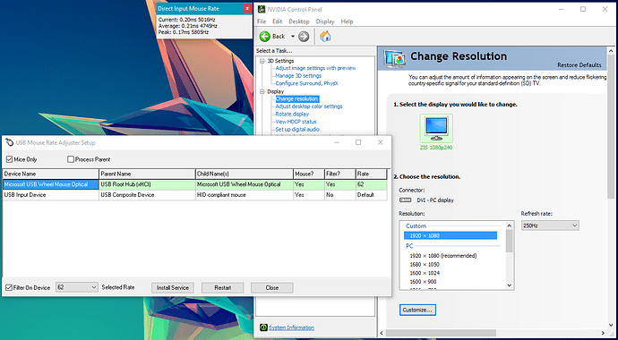Click the grey Forward arrow icon
This screenshot has width=618, height=340.
(x=304, y=37)
